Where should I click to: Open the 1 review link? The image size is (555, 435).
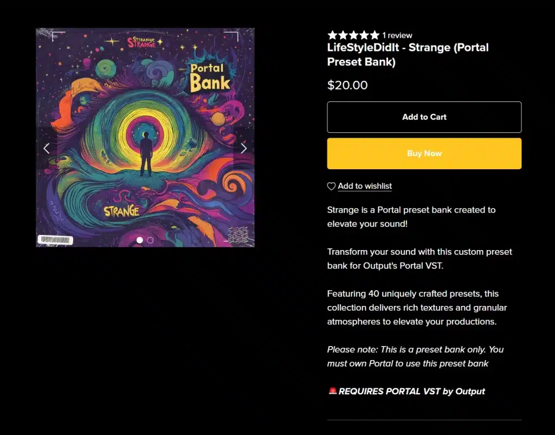(x=397, y=35)
